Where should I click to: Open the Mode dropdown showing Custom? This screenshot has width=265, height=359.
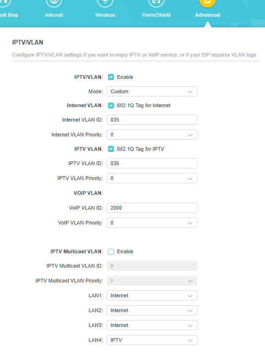(x=152, y=91)
